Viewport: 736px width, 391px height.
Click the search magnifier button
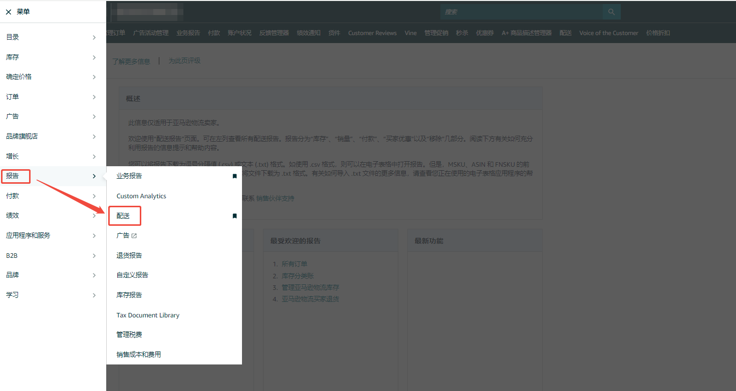[611, 12]
